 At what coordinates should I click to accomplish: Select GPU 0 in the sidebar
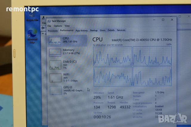[x=67, y=90]
